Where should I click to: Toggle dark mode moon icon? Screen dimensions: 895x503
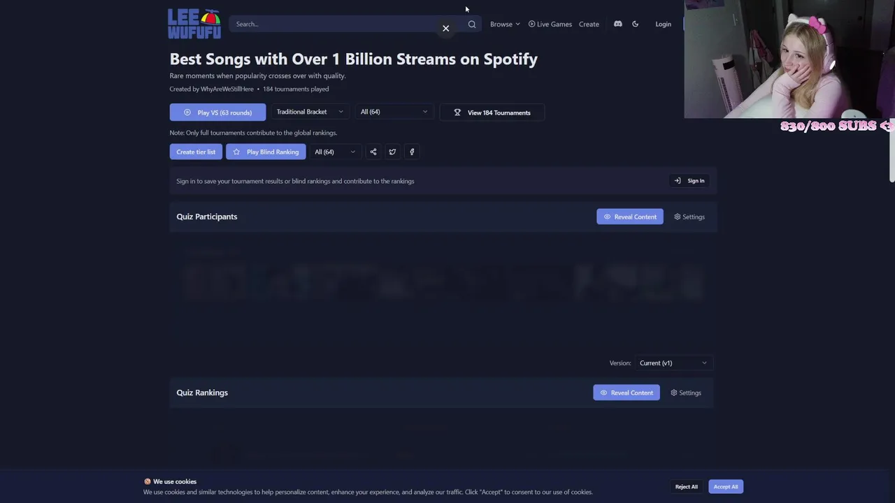(636, 24)
